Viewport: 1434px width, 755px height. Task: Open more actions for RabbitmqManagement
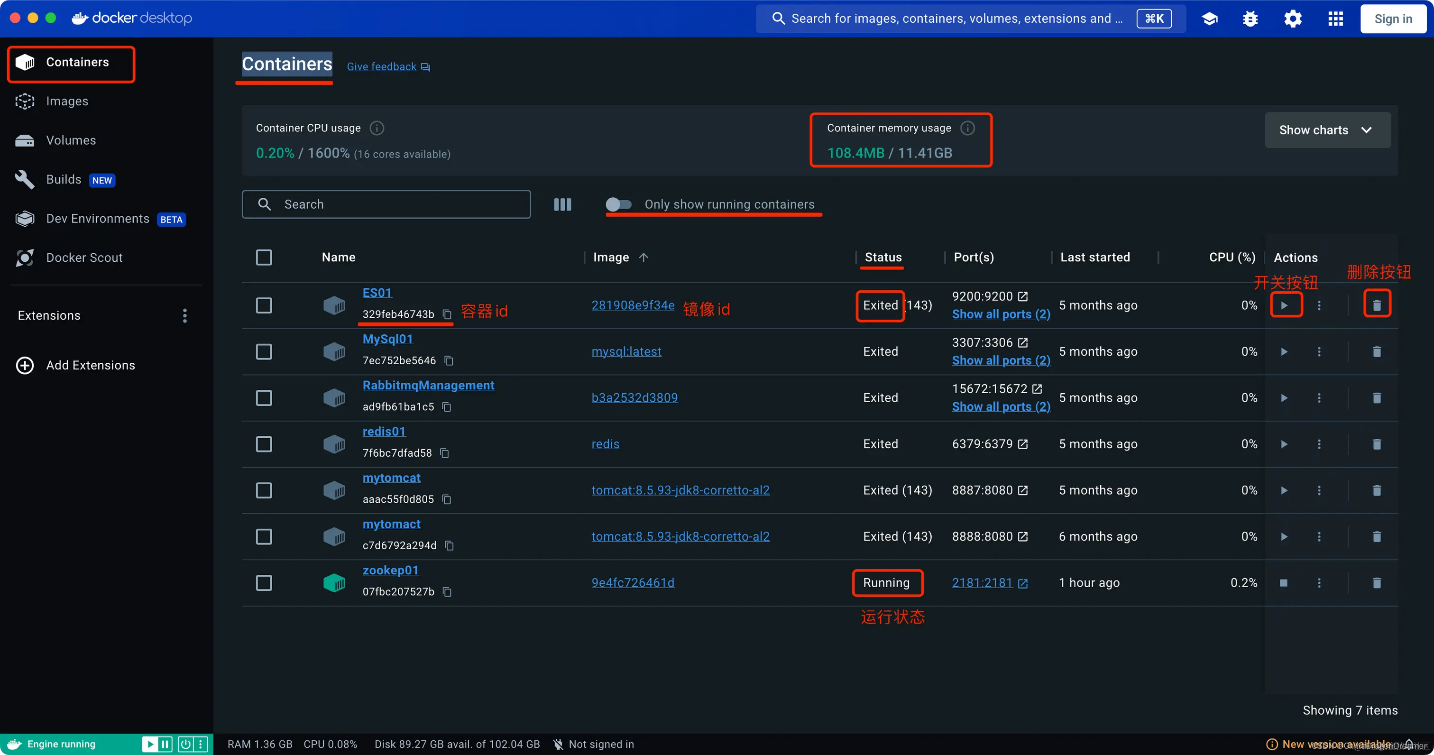(1319, 398)
